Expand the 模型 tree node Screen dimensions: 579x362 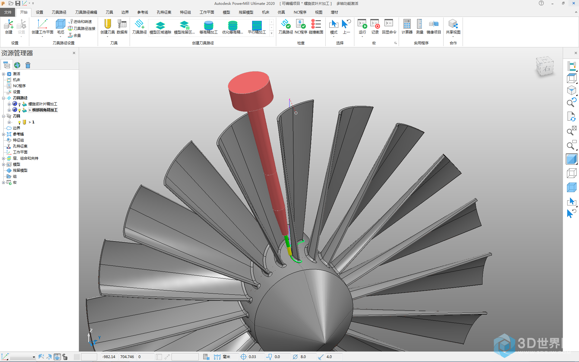click(x=4, y=164)
